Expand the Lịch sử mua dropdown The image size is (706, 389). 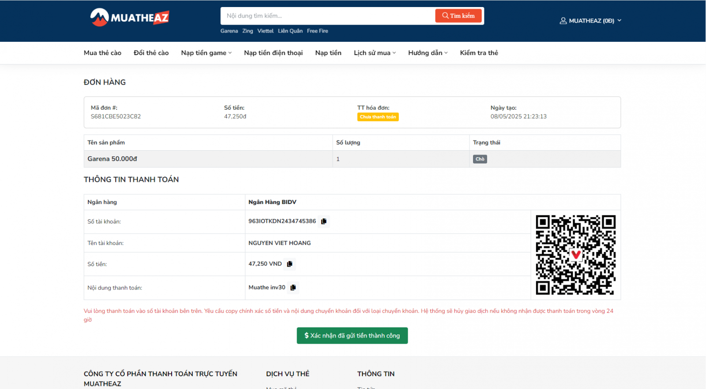click(375, 53)
